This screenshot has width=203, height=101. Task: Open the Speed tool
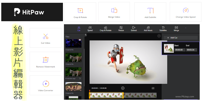click(90, 29)
